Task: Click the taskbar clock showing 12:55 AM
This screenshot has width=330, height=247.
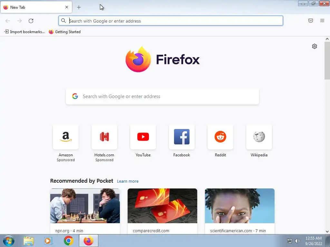Action: point(314,241)
